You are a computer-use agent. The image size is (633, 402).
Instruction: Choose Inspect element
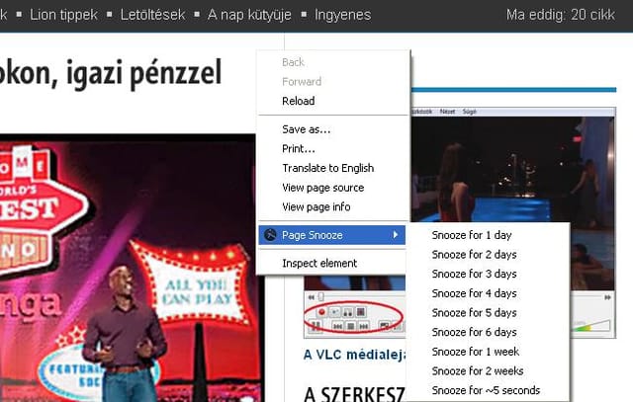click(319, 264)
